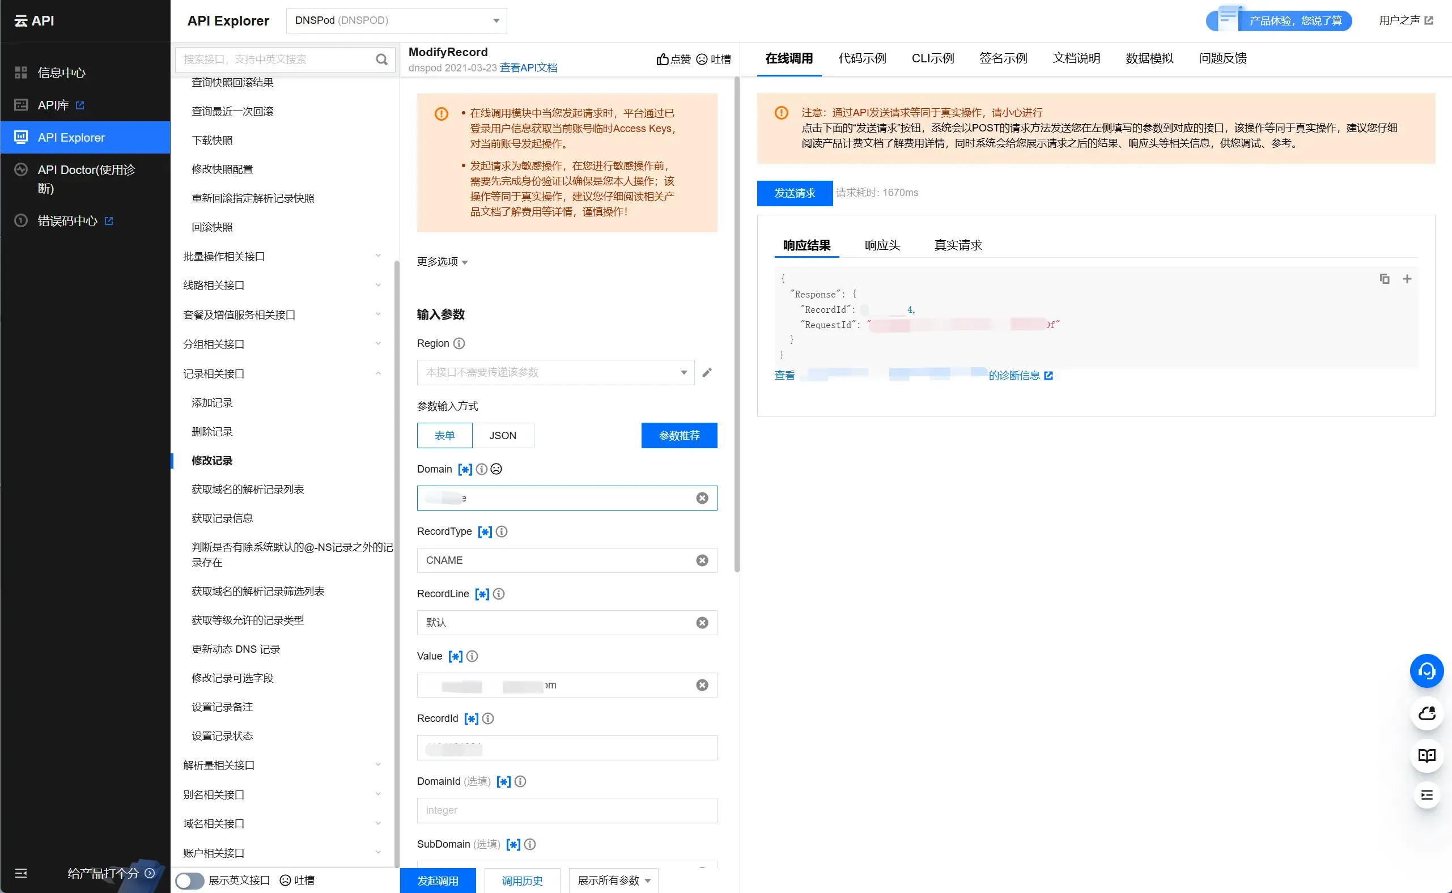Click the search magnifier icon

pyautogui.click(x=381, y=59)
